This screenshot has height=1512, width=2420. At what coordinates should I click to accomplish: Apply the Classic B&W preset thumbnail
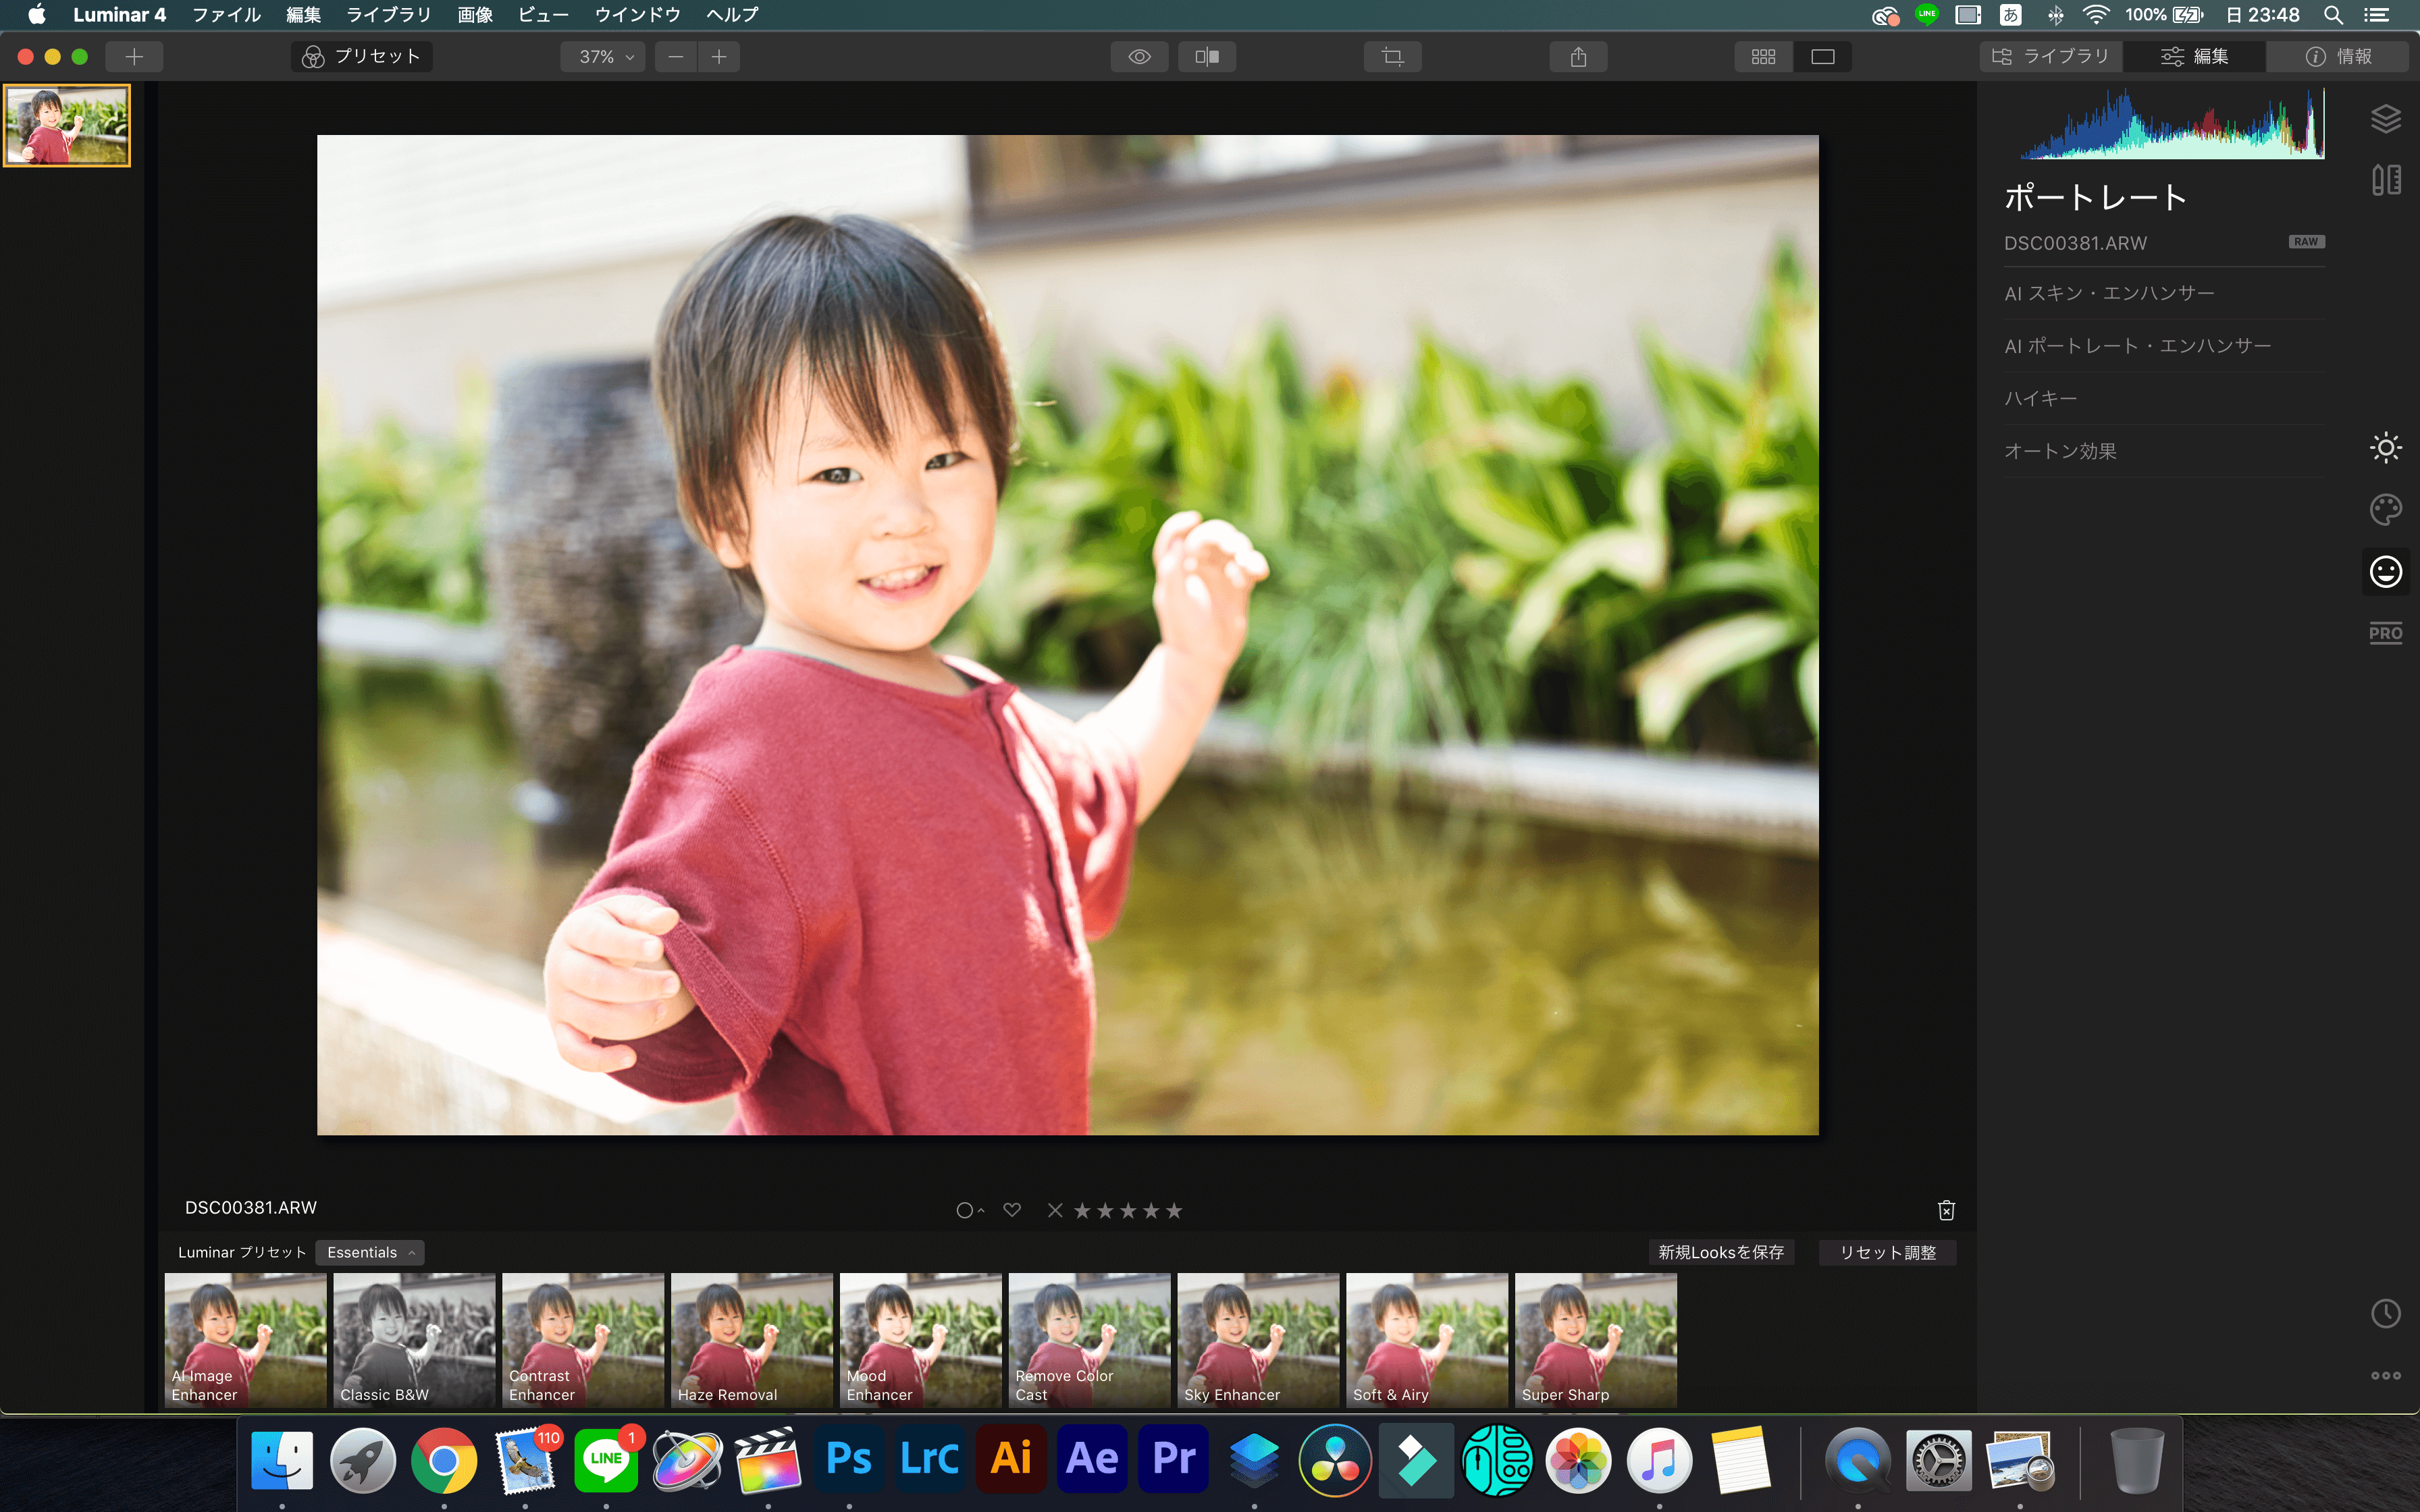tap(414, 1339)
